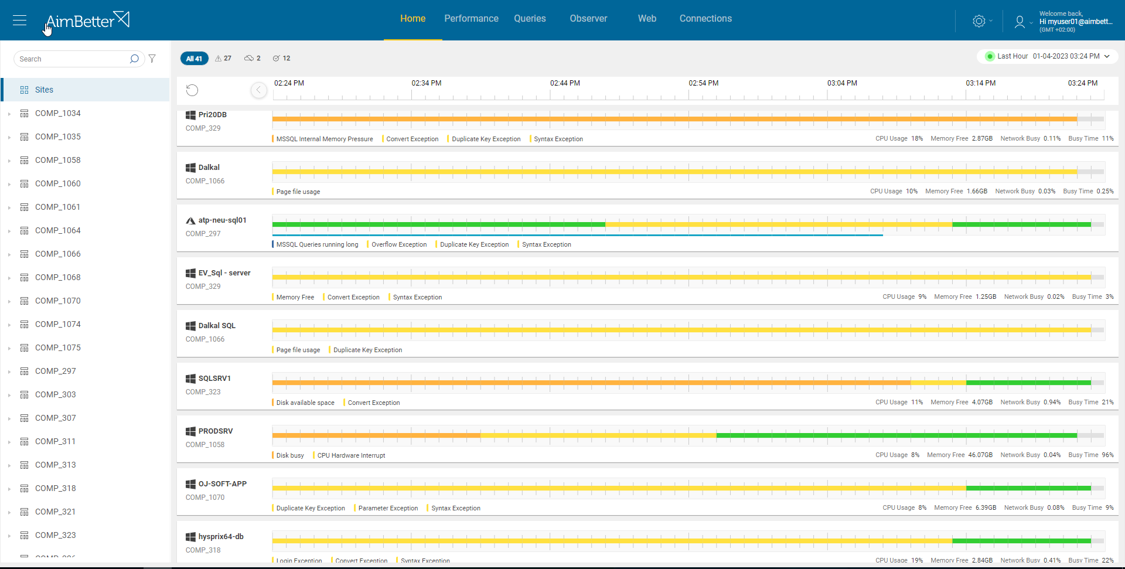Go to the previous timeline period
This screenshot has width=1125, height=569.
tap(258, 90)
